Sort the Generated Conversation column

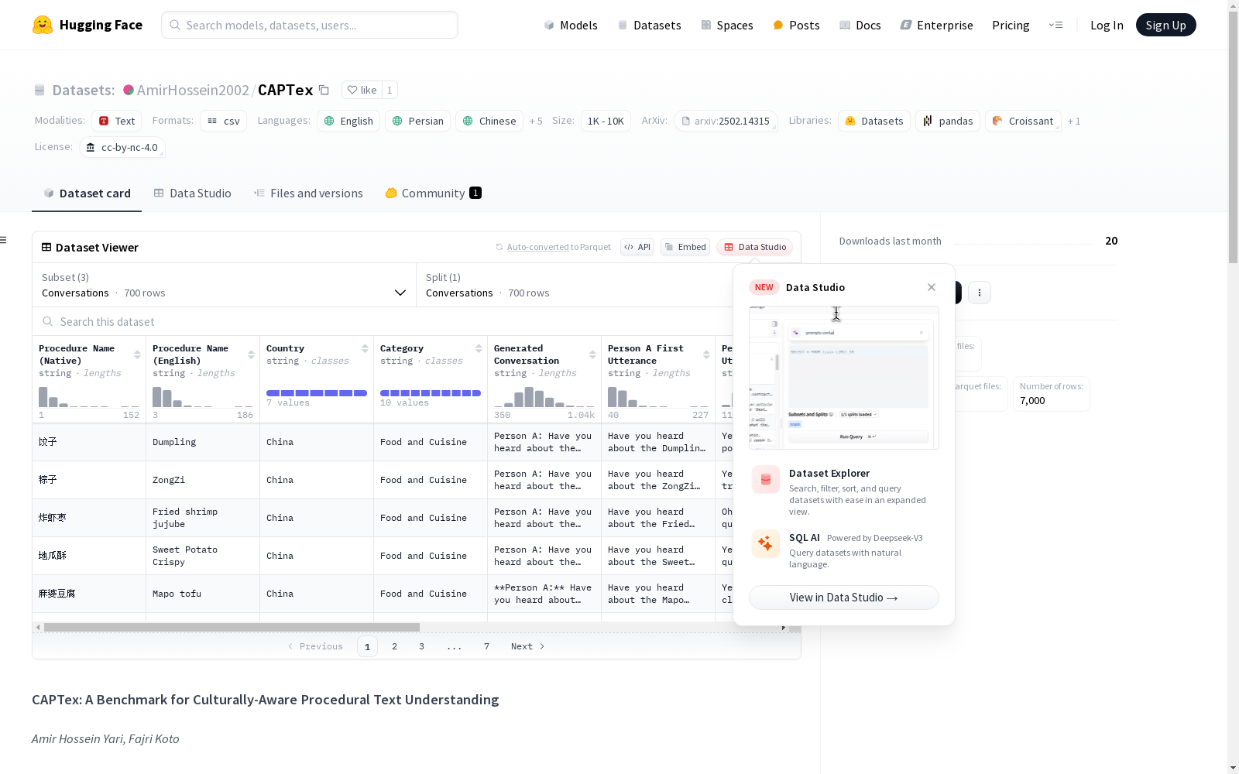[x=592, y=354]
